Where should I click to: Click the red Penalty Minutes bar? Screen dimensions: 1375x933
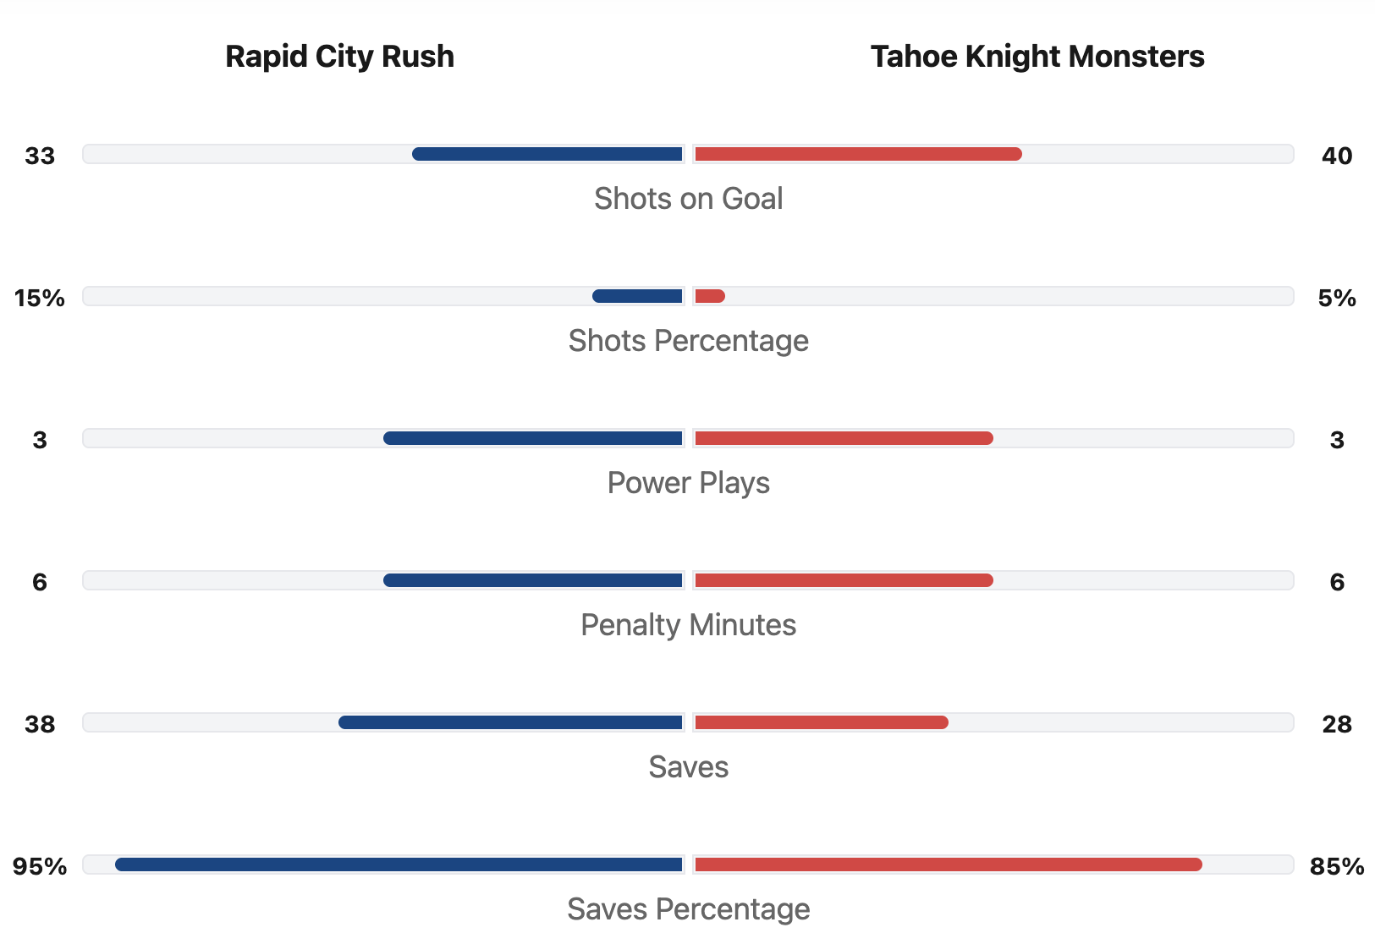pos(844,580)
